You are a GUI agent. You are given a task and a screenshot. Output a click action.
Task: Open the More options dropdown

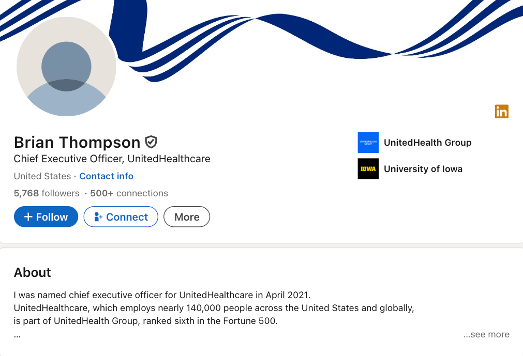click(x=187, y=217)
